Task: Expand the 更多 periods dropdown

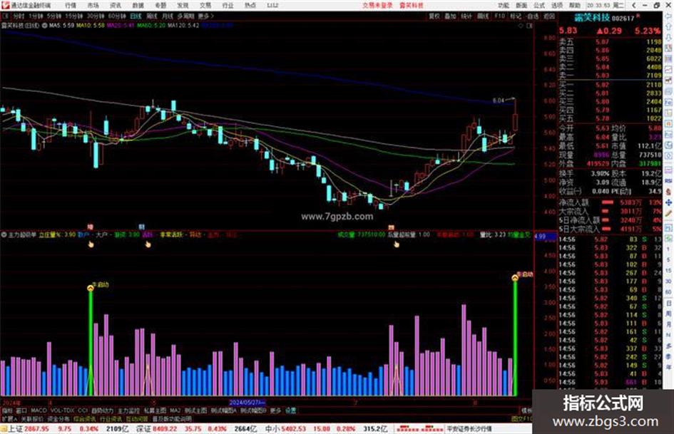Action: [x=205, y=16]
